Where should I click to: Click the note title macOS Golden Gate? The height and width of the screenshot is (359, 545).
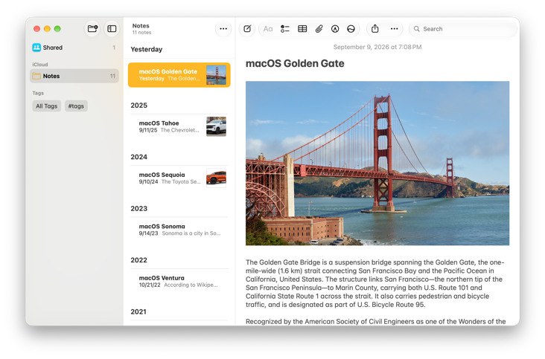295,63
